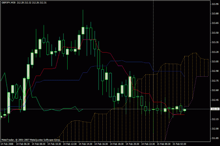Image resolution: width=220 pixels, height=146 pixels.
Task: Click the GBPJPY,M30 symbol label
Action: click(x=8, y=3)
